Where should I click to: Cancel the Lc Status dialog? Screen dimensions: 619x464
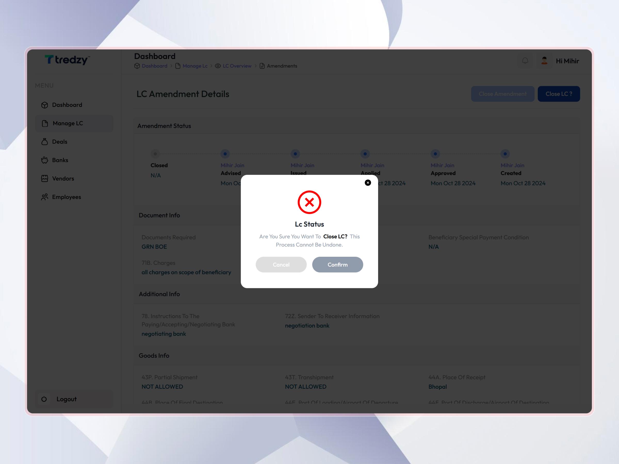(281, 264)
